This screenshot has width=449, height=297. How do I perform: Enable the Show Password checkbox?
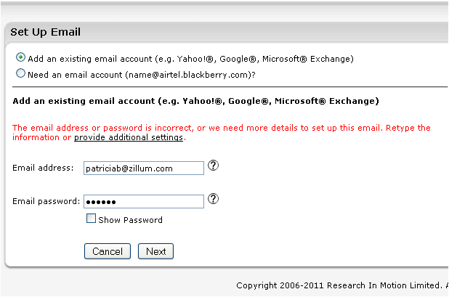pos(92,219)
